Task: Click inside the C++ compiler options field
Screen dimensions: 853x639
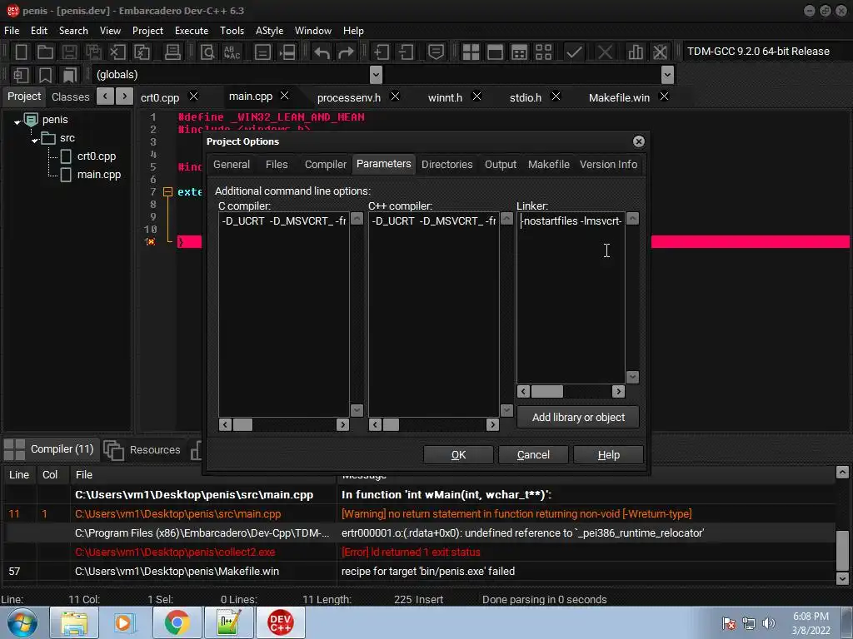Action: (433, 315)
